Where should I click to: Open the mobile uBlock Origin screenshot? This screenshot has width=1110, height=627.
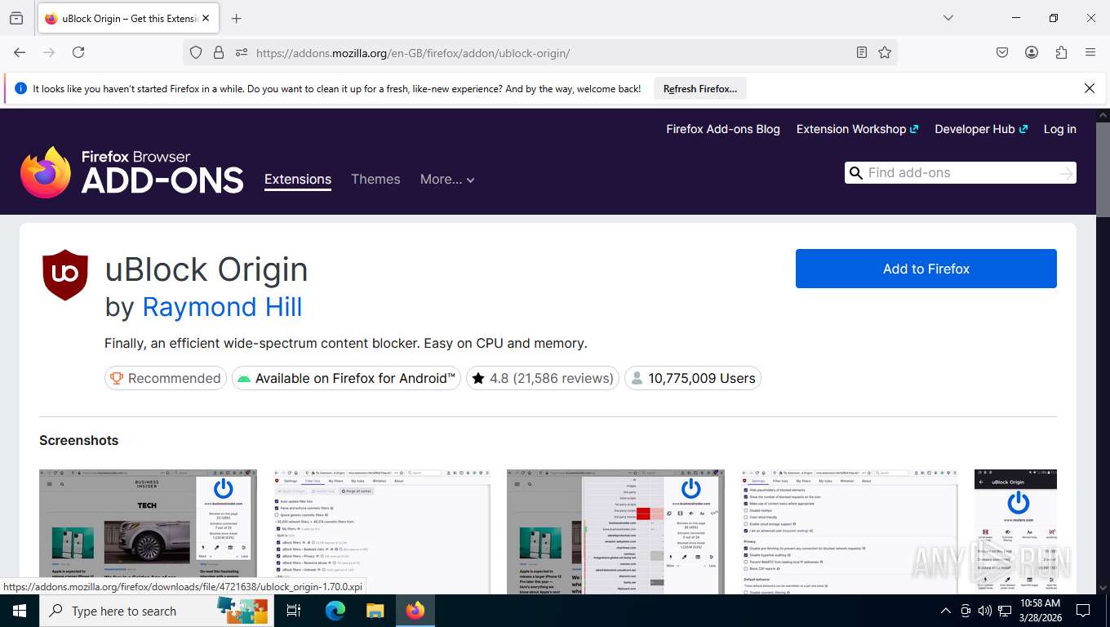click(1015, 531)
